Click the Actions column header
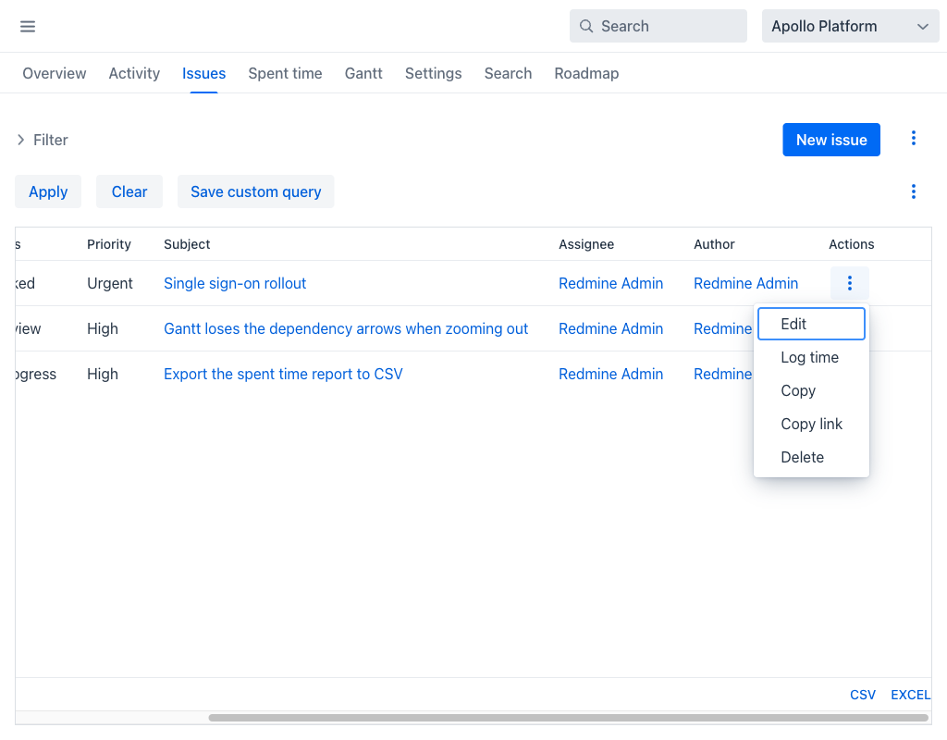This screenshot has width=947, height=740. [x=851, y=244]
